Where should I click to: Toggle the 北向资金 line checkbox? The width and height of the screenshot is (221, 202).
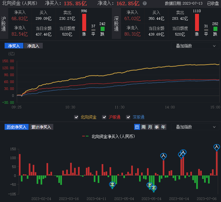click(76, 117)
